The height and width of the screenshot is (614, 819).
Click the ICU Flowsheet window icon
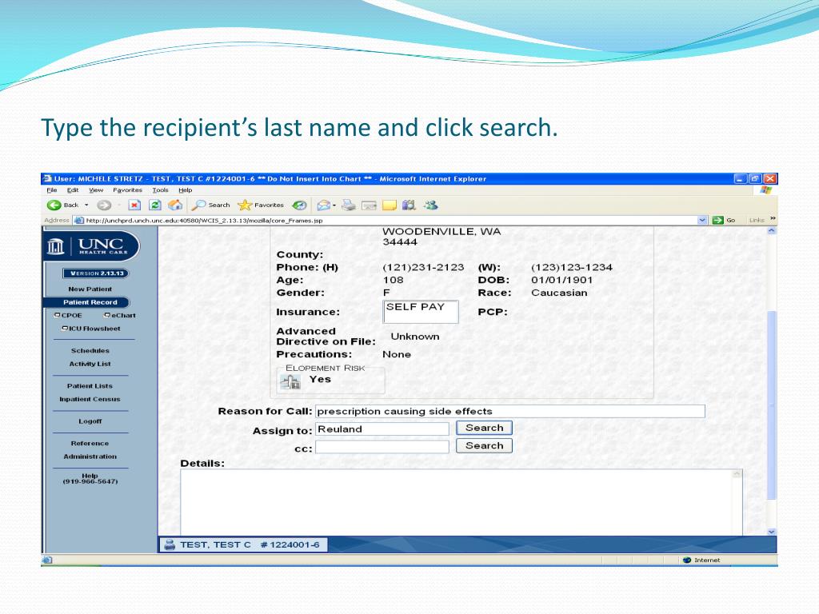[65, 328]
